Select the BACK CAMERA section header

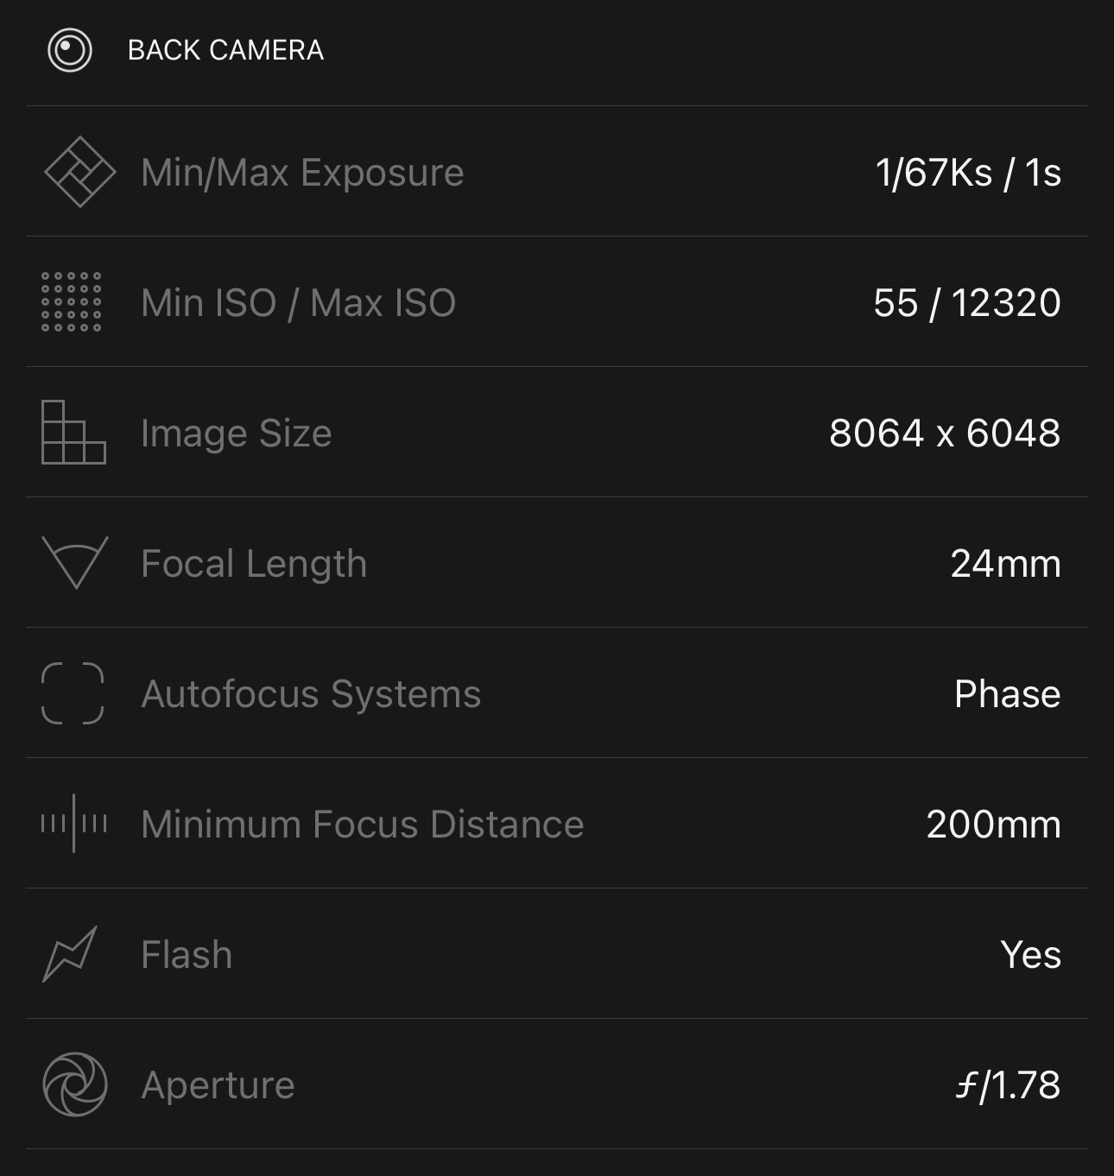point(225,50)
